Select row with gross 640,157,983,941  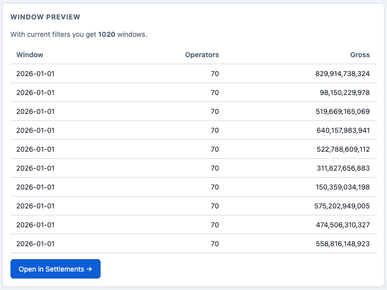[x=193, y=130]
